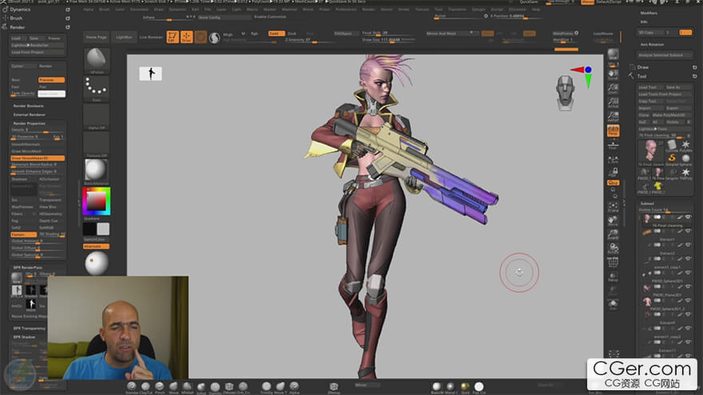703x395 pixels.
Task: Click the Render palette reset icon
Action: [68, 27]
